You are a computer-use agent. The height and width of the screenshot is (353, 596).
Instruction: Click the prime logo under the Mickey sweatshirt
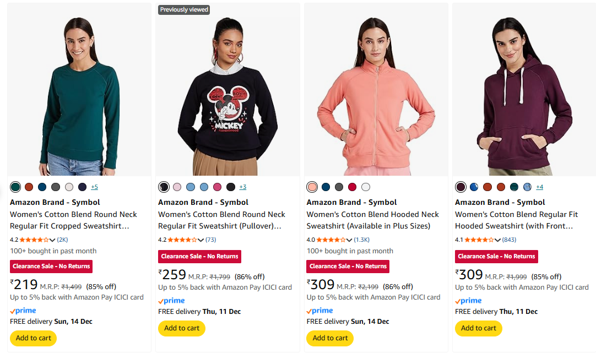[171, 301]
